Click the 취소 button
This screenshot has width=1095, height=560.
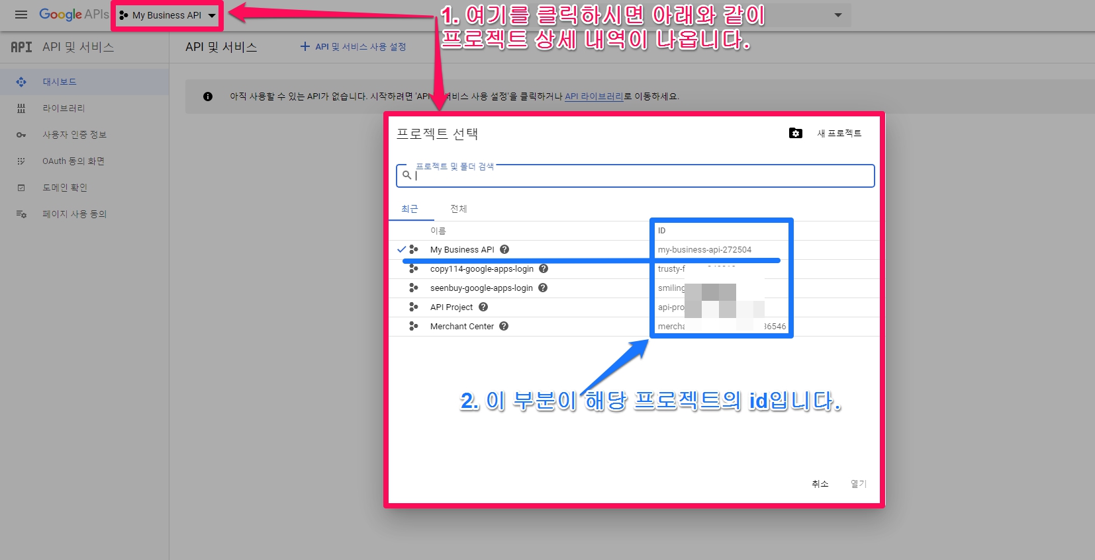(820, 484)
